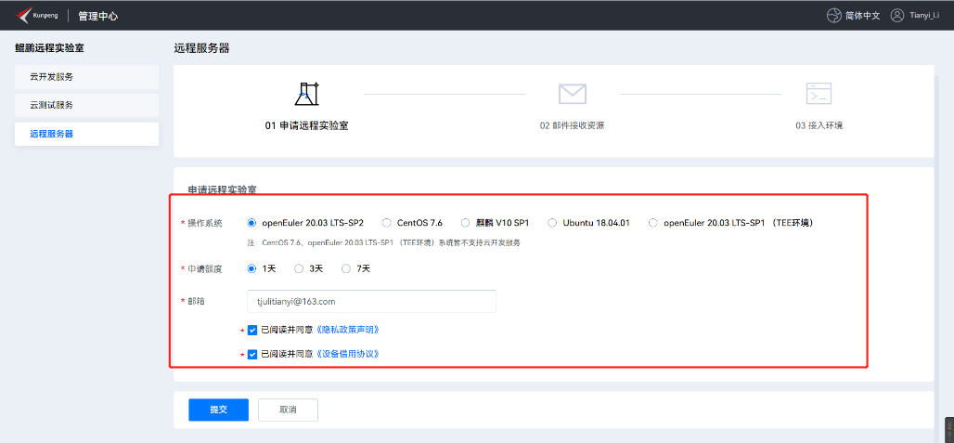Choose the 1天 quota option
This screenshot has height=443, width=954.
[x=251, y=268]
